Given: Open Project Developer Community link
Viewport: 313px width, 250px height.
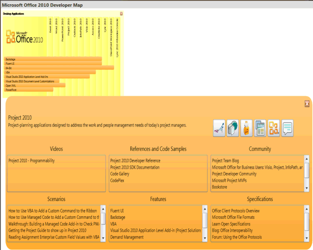Looking at the screenshot, I should (234, 174).
